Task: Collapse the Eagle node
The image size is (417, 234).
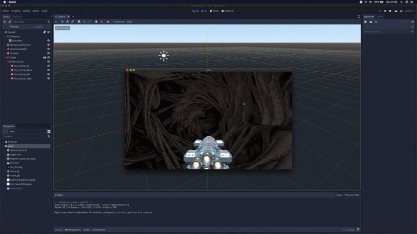Action: (6, 57)
